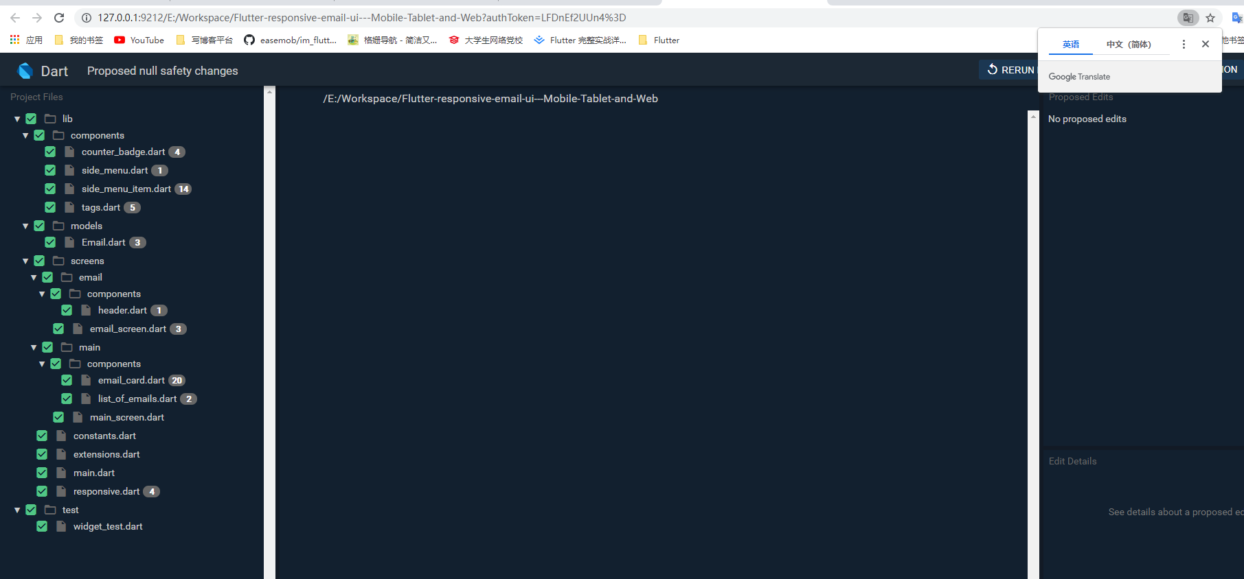The image size is (1244, 579).
Task: Click the side_menu_item.dart badge 14
Action: pos(183,189)
